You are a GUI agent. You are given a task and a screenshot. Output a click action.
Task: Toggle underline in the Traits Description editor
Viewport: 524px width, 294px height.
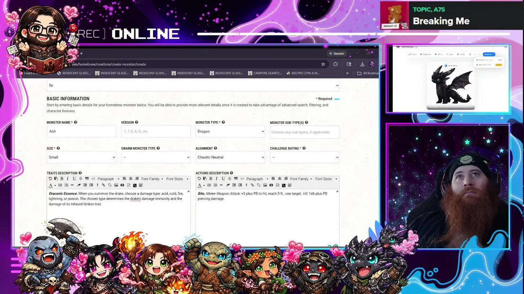[75, 179]
